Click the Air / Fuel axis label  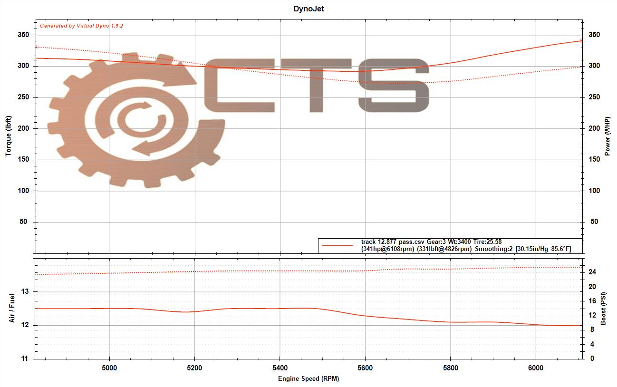(x=12, y=309)
